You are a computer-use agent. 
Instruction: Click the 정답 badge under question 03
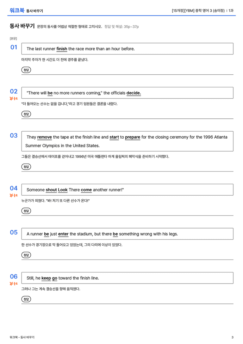pos(26,167)
